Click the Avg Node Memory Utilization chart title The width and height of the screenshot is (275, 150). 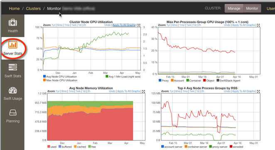coord(91,88)
